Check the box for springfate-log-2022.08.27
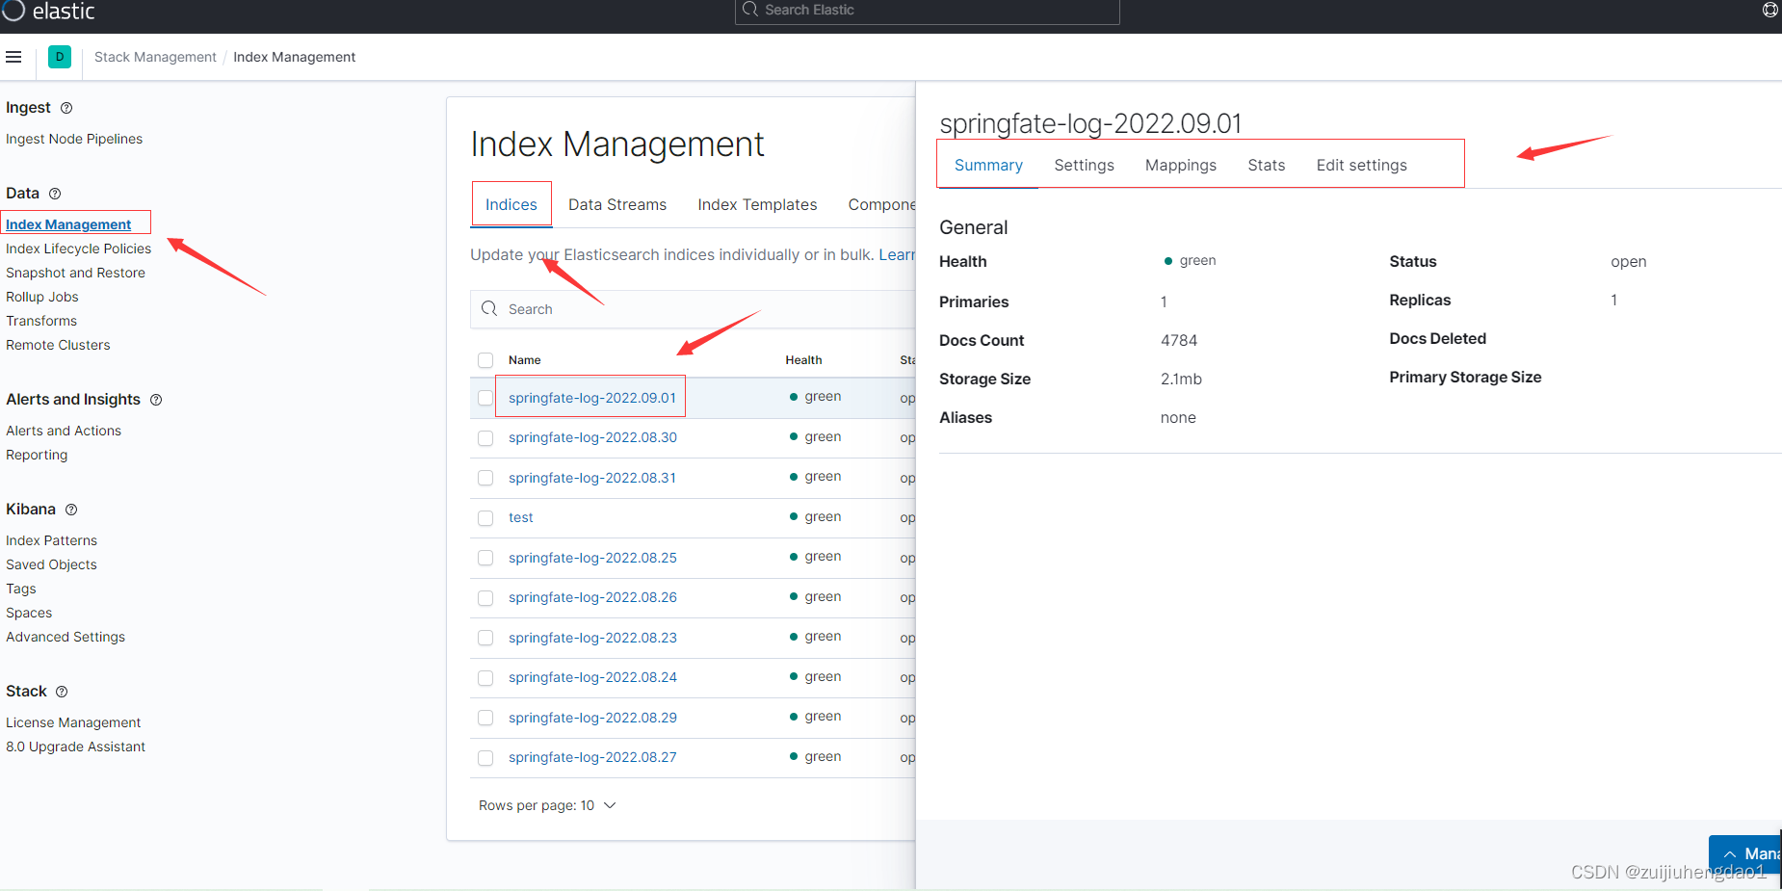This screenshot has width=1782, height=891. pos(485,758)
